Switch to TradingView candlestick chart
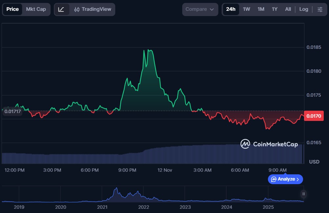This screenshot has height=213, width=329. coord(93,10)
